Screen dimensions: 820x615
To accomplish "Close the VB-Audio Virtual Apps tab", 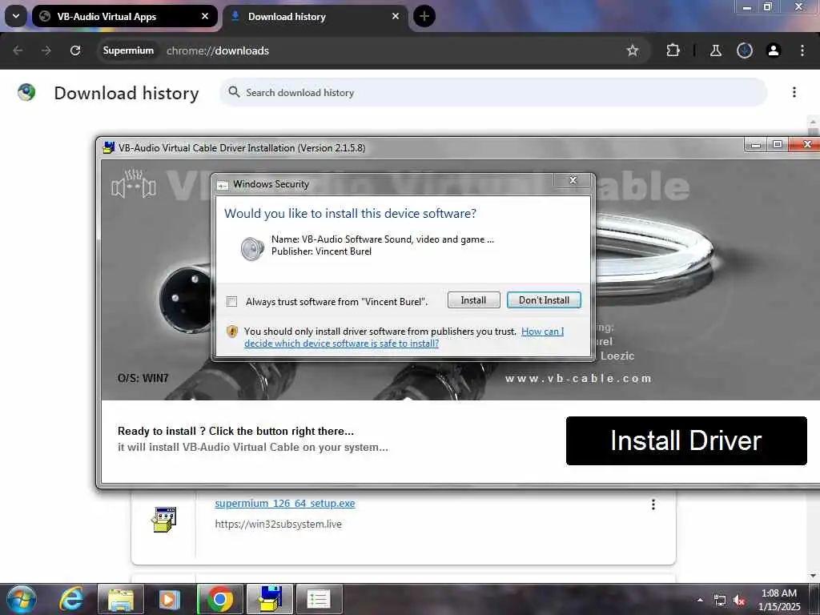I will click(205, 16).
